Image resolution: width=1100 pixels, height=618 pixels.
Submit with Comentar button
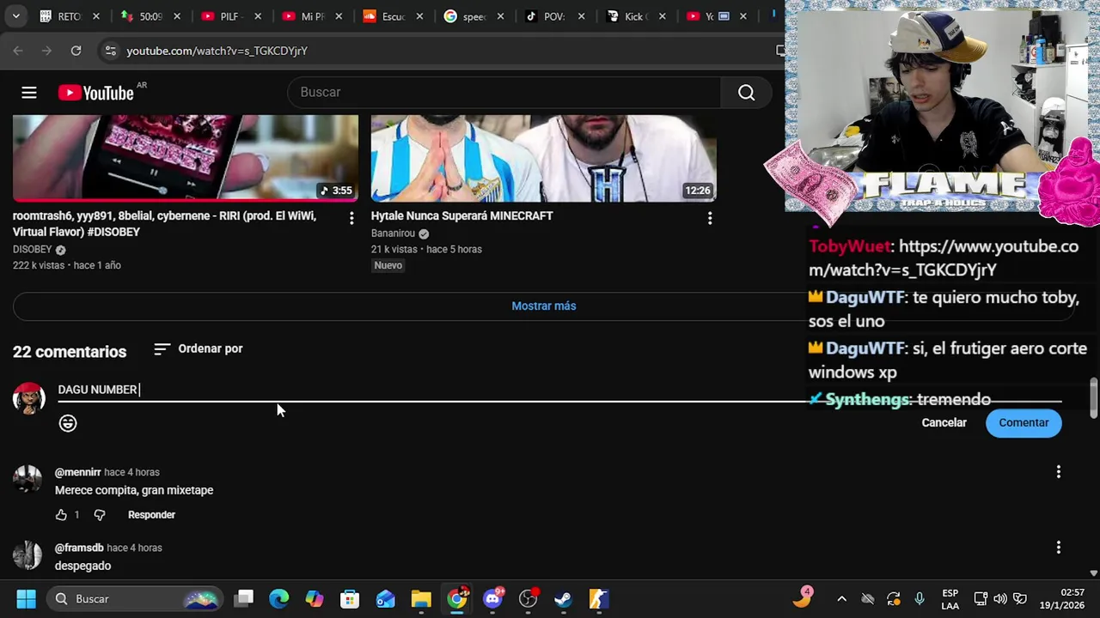1024,423
